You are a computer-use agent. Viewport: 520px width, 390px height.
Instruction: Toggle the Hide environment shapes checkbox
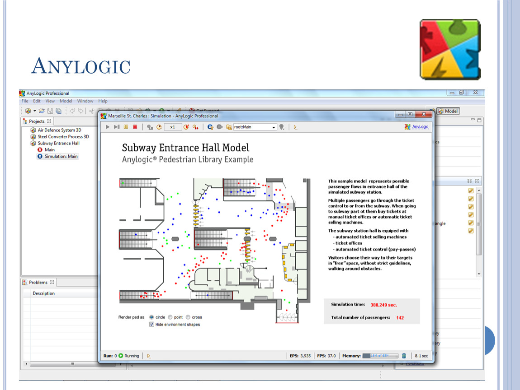click(151, 325)
